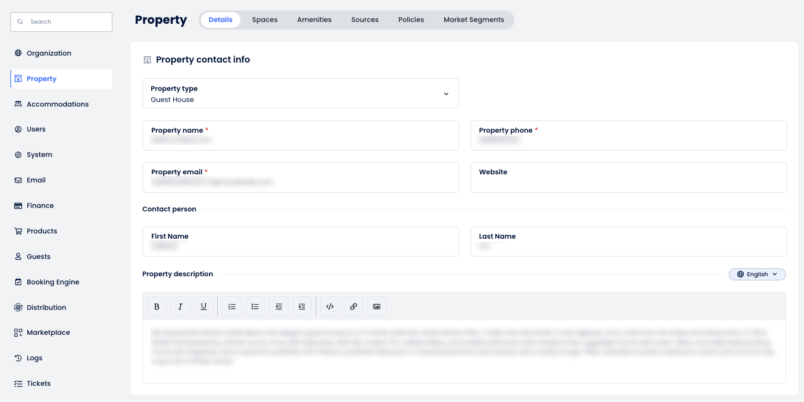The image size is (804, 402).
Task: Click the Guests person icon
Action: pos(18,257)
